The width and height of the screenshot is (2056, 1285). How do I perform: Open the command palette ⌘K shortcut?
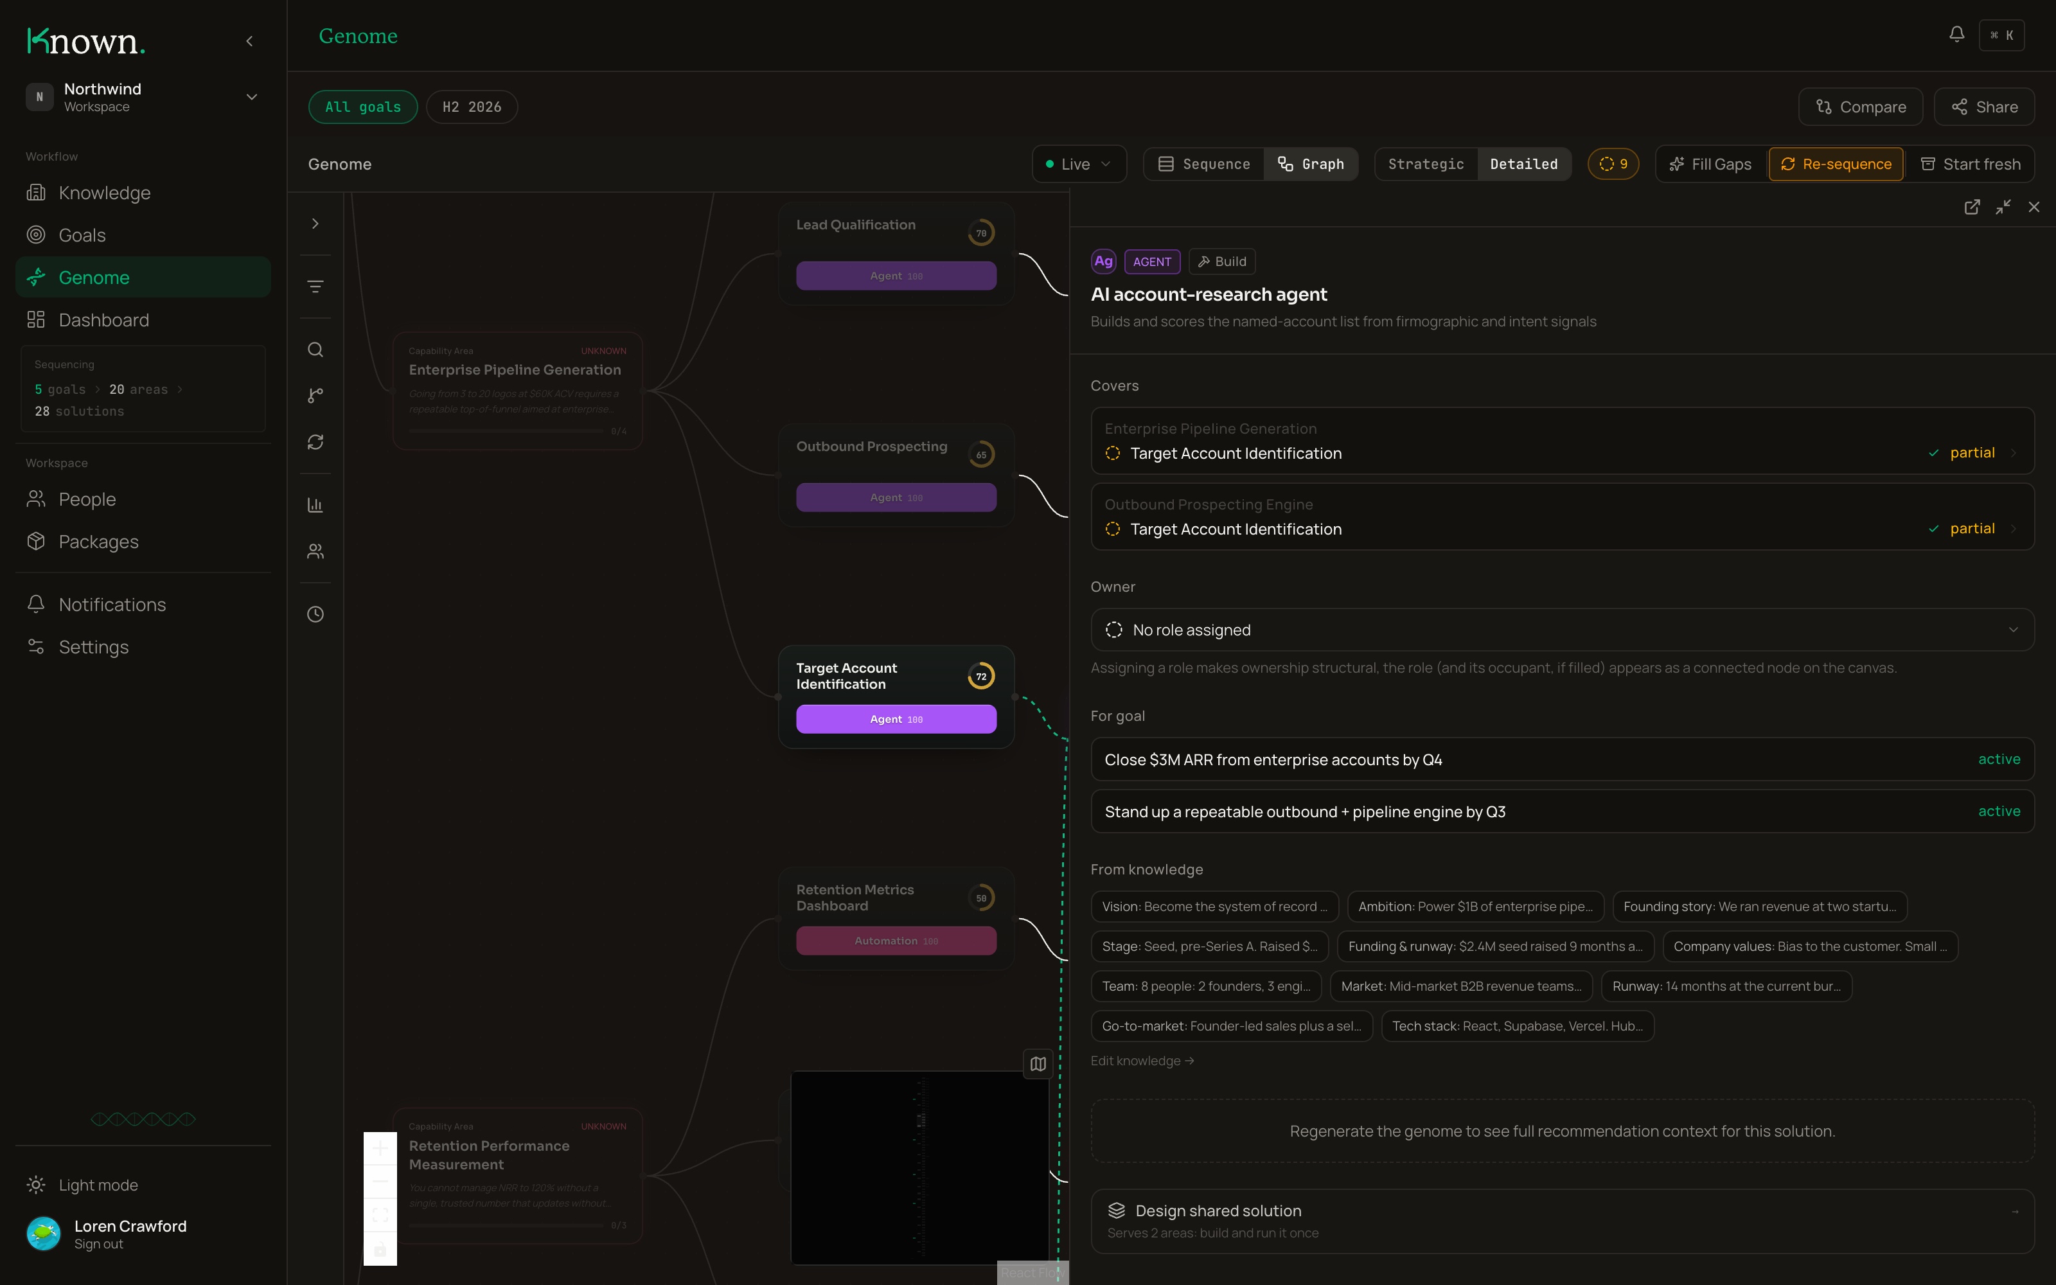tap(2001, 35)
